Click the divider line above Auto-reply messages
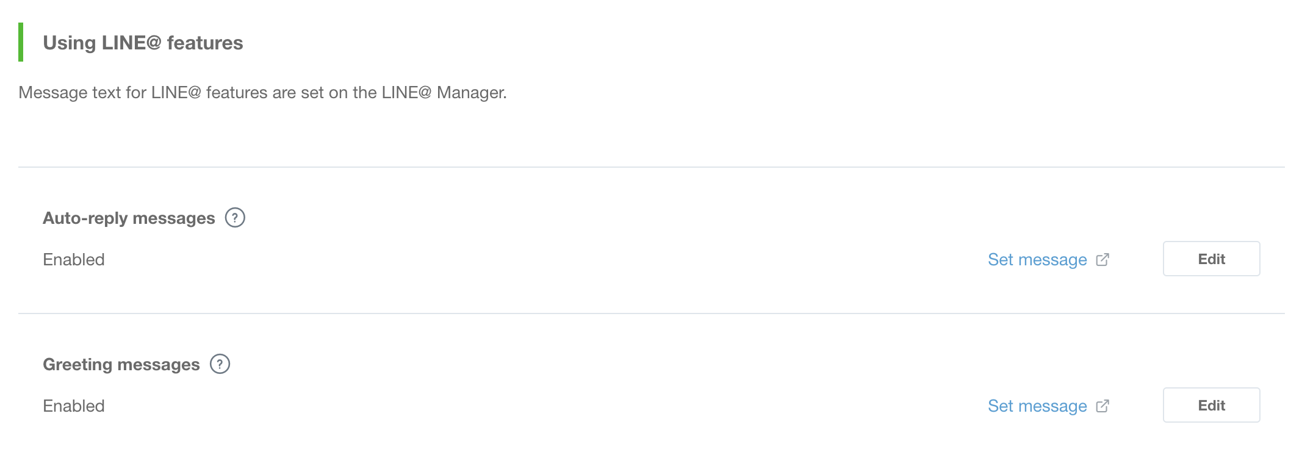 (x=652, y=167)
